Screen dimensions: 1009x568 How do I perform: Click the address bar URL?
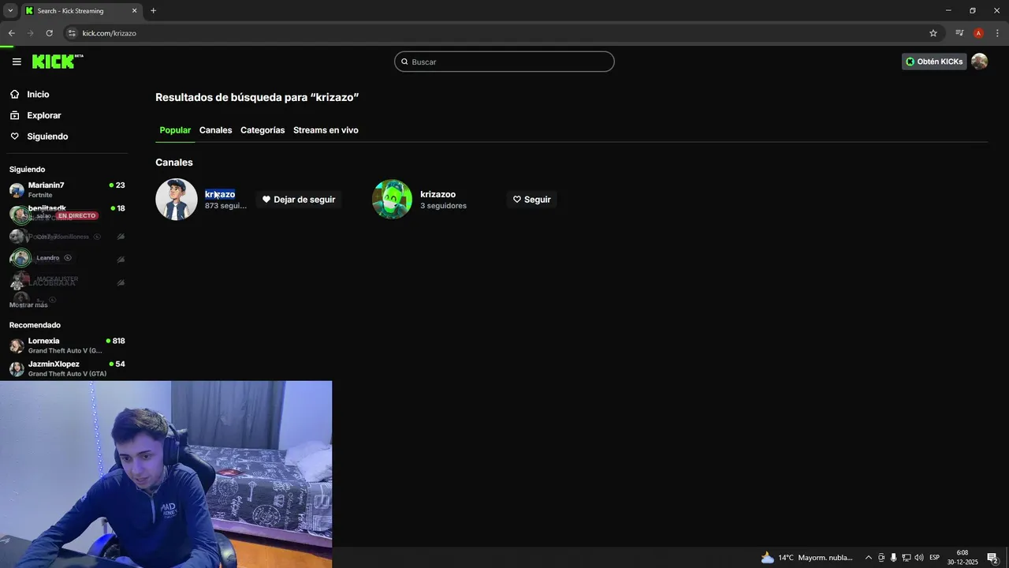[x=110, y=33]
